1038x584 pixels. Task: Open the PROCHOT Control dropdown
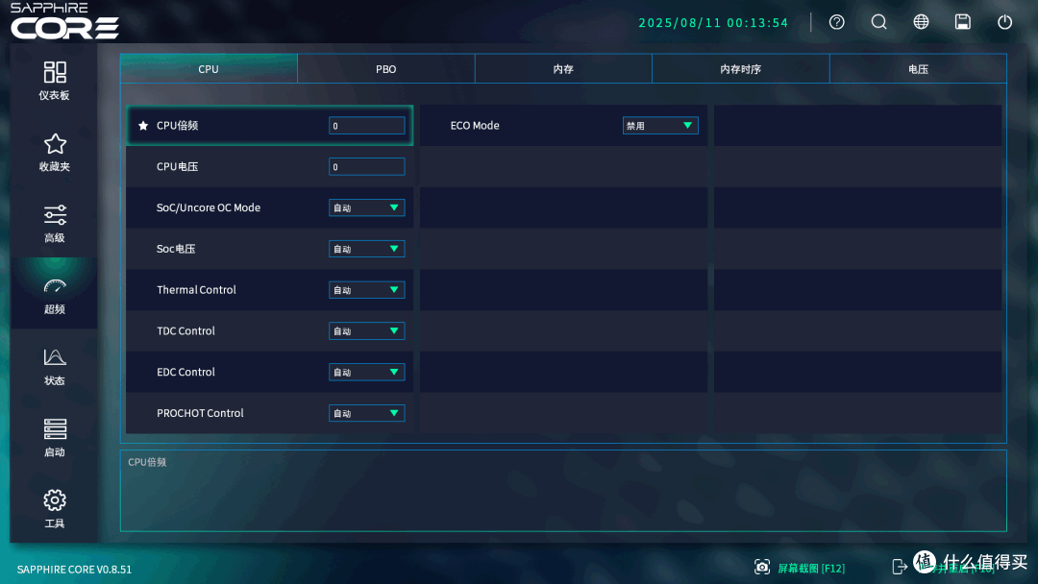point(367,413)
